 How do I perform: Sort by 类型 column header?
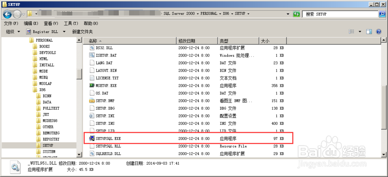click(238, 41)
